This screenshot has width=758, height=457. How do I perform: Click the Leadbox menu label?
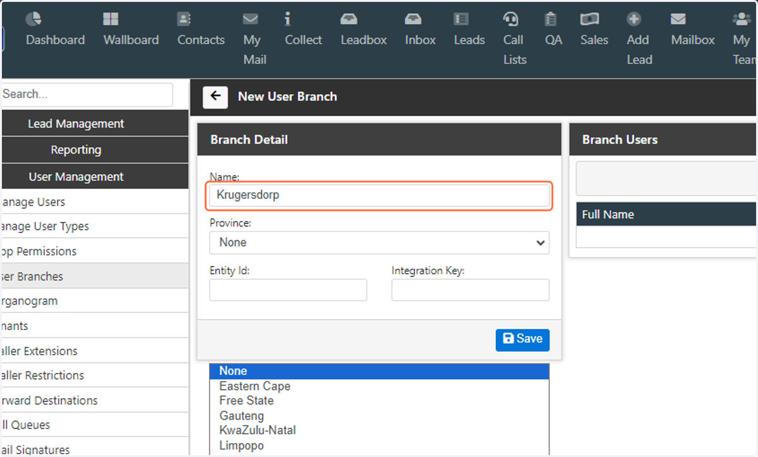pos(364,40)
